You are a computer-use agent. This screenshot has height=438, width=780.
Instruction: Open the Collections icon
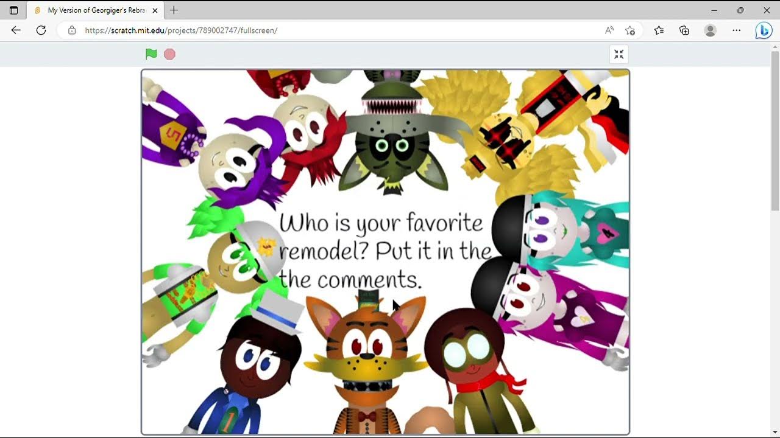684,30
